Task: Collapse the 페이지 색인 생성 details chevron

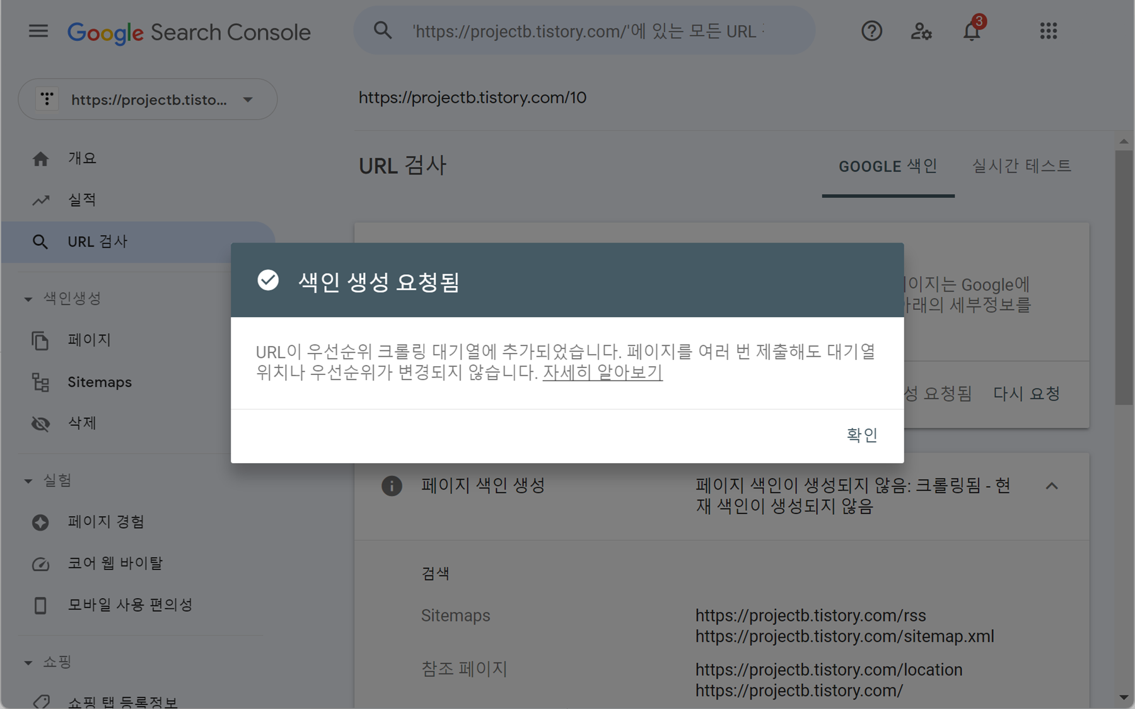Action: point(1052,486)
